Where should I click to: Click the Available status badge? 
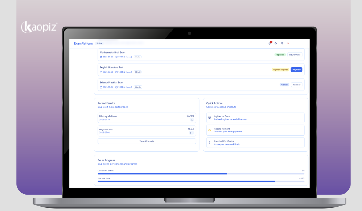coord(284,85)
